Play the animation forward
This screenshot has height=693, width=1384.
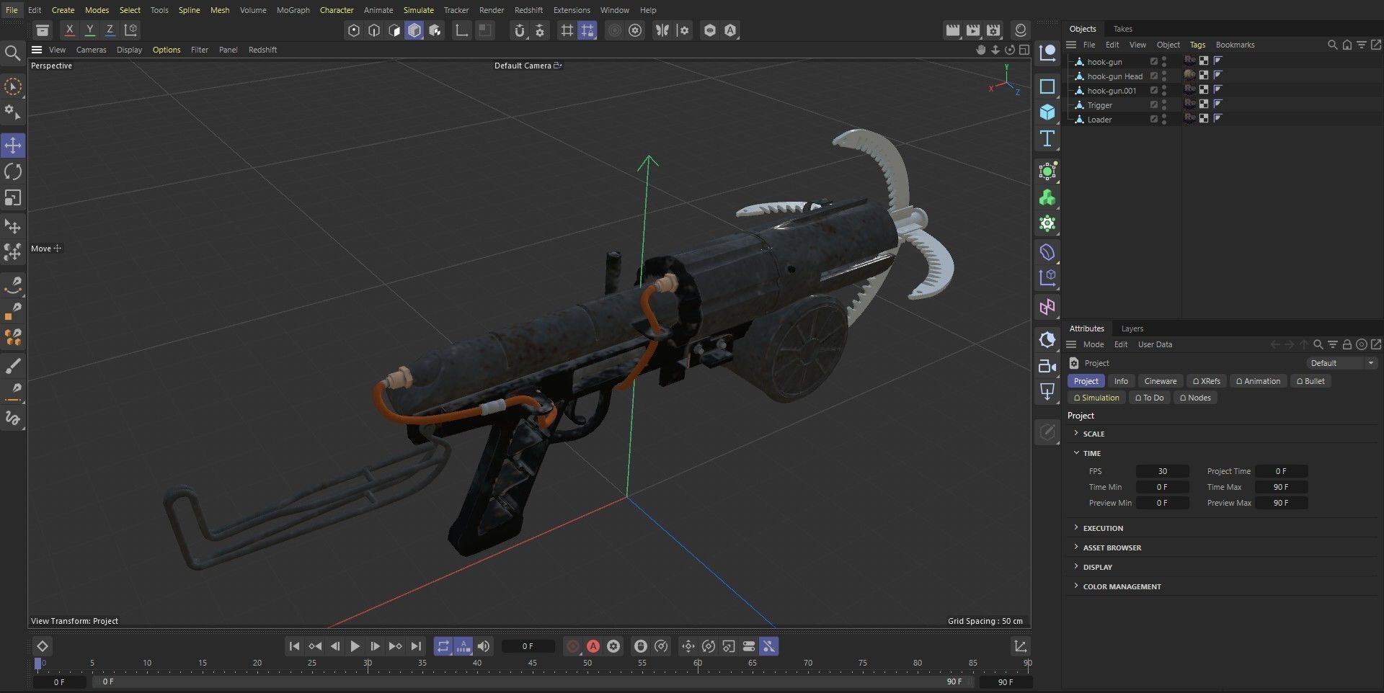[x=355, y=646]
